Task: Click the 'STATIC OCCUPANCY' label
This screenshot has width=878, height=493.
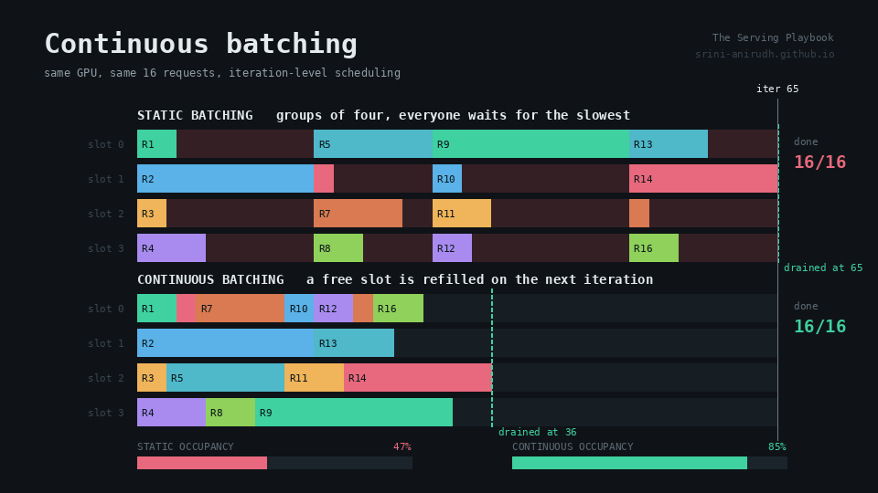Action: point(186,446)
